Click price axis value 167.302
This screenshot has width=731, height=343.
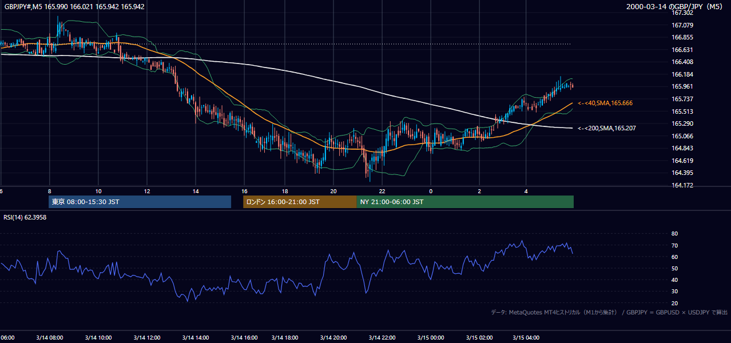tap(682, 13)
